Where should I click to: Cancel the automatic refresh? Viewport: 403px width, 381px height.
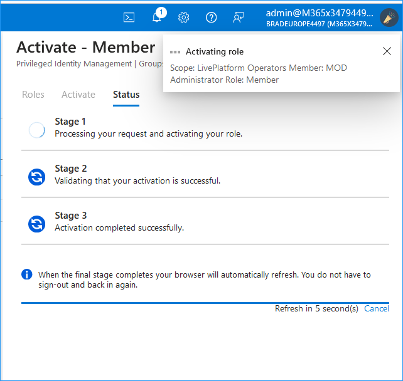click(x=377, y=308)
